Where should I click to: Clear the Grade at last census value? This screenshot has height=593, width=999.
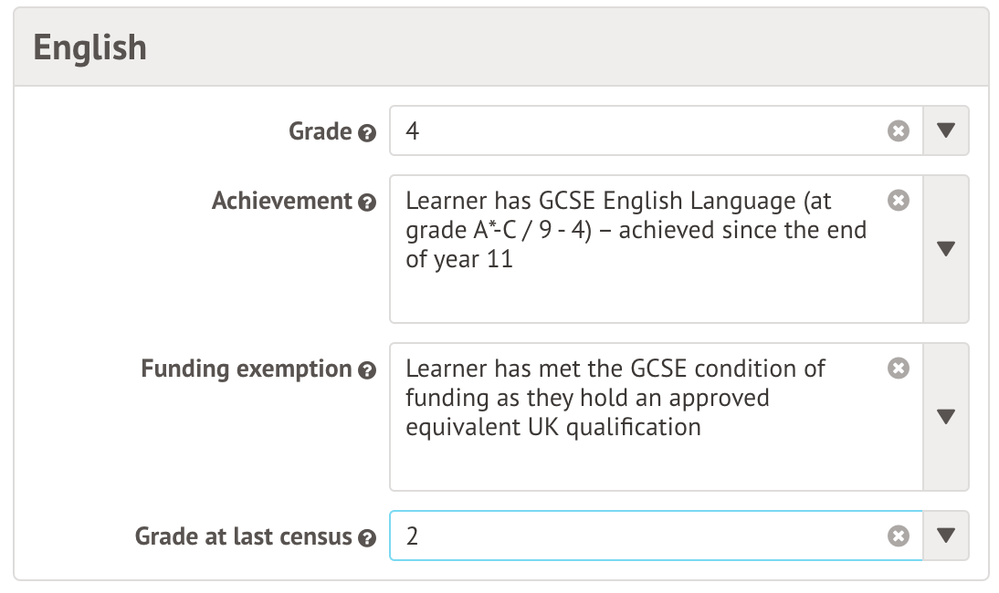(x=899, y=536)
